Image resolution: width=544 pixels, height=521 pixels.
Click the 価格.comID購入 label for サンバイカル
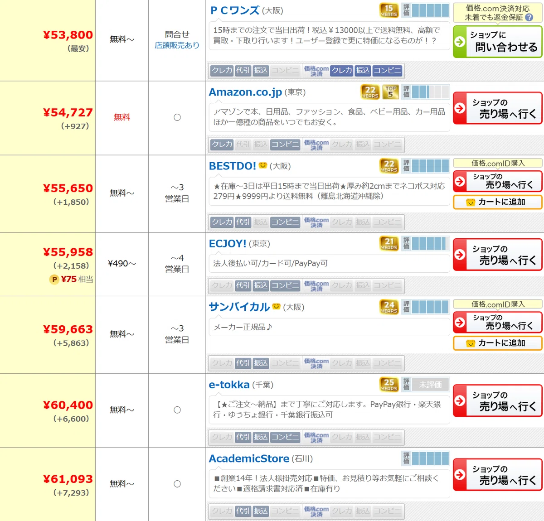[x=498, y=304]
